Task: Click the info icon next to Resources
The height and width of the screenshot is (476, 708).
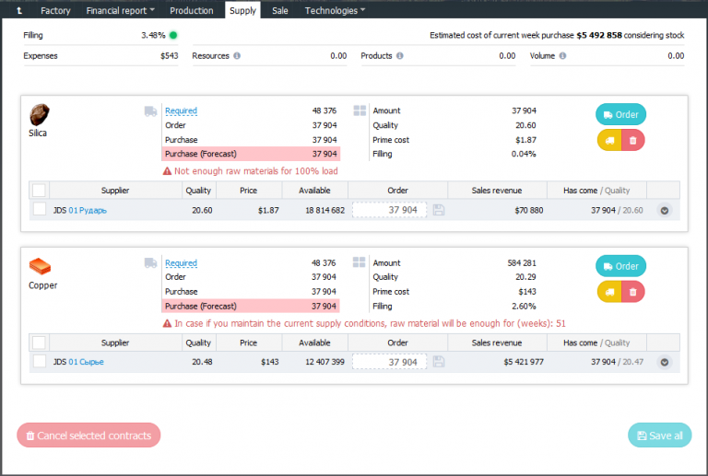Action: 238,56
